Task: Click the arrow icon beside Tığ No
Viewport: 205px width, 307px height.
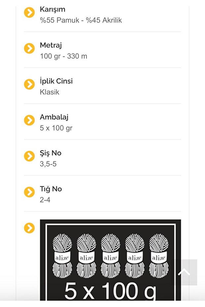Action: coord(29,192)
